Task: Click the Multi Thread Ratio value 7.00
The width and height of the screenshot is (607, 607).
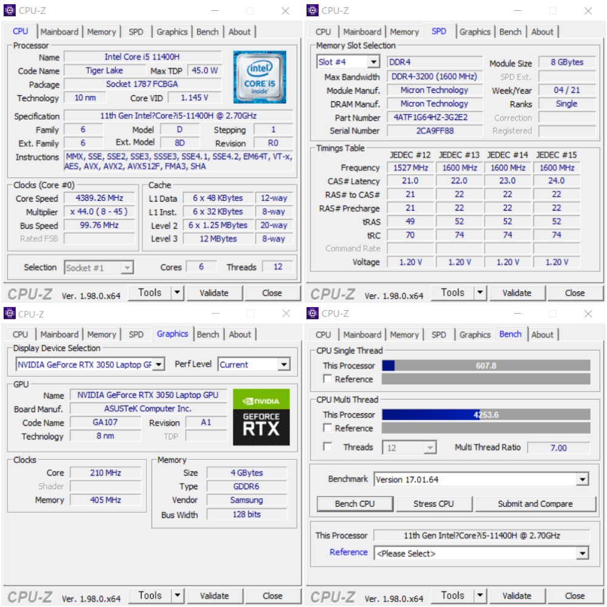Action: [558, 447]
